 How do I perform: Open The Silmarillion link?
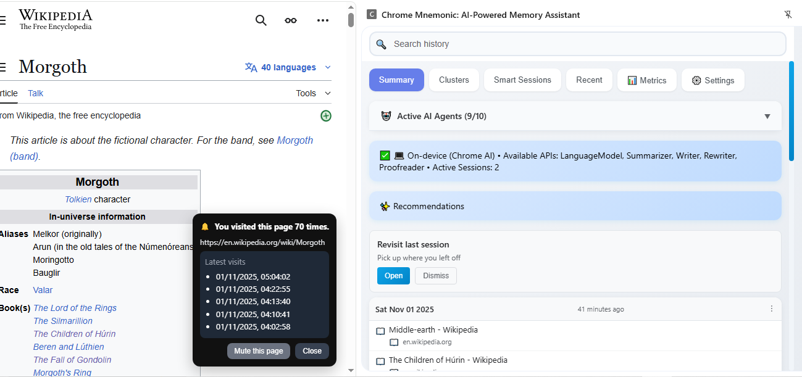point(63,321)
